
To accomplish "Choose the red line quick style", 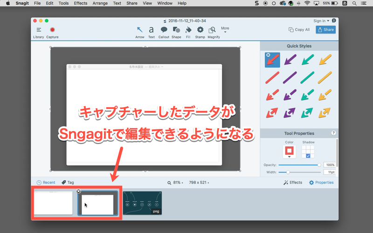I will point(272,77).
